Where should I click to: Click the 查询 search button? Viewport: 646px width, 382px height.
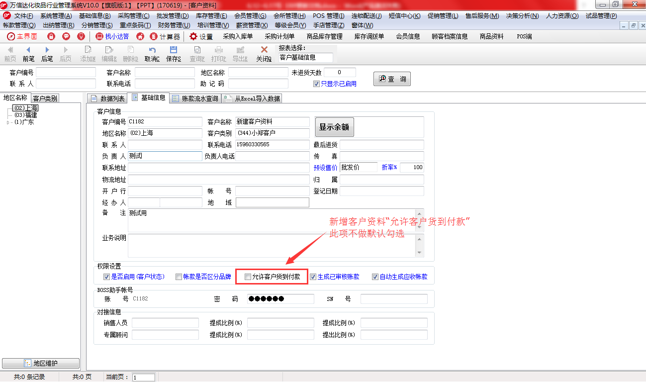pos(392,79)
